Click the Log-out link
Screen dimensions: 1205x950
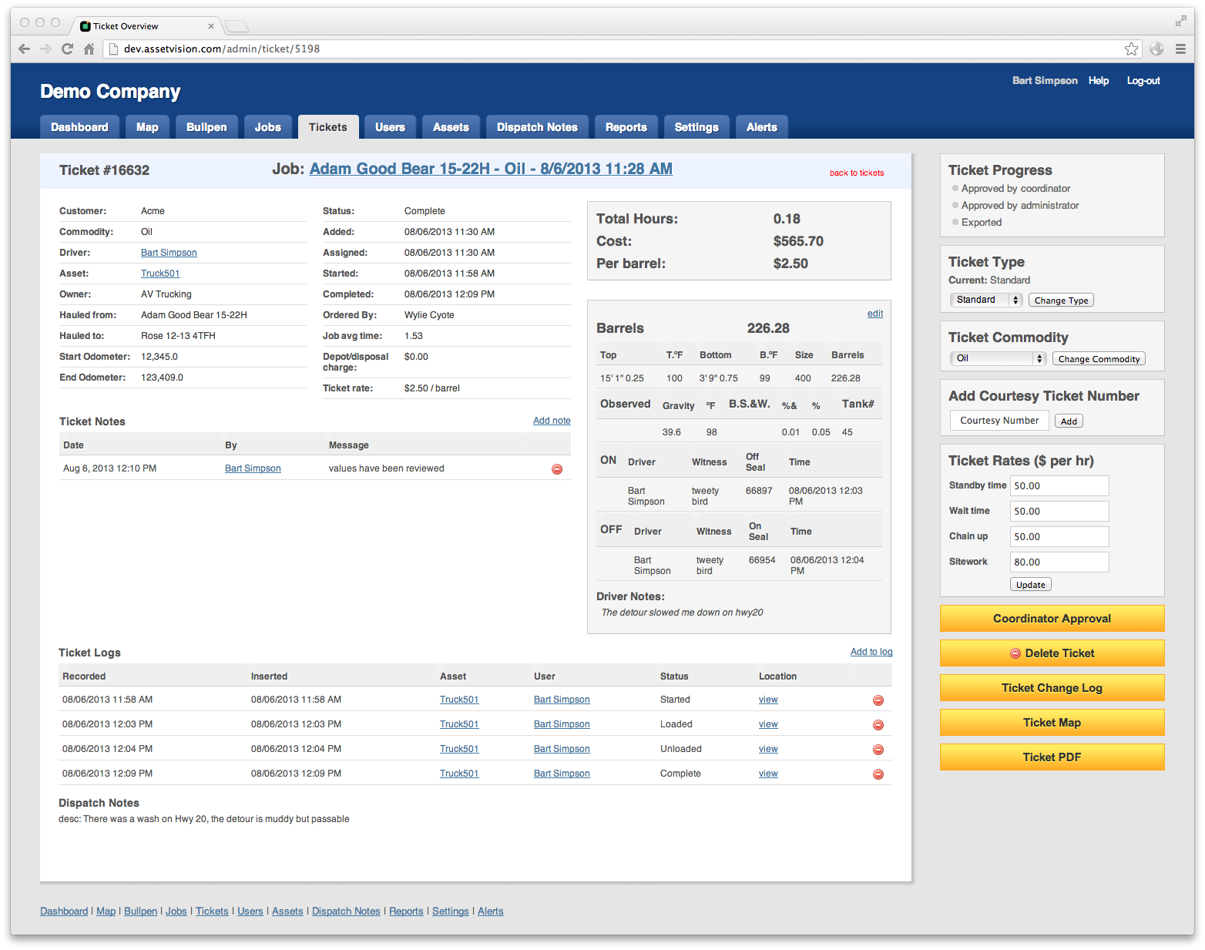coord(1143,81)
